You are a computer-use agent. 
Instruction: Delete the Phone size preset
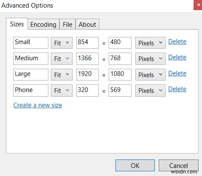tap(177, 89)
